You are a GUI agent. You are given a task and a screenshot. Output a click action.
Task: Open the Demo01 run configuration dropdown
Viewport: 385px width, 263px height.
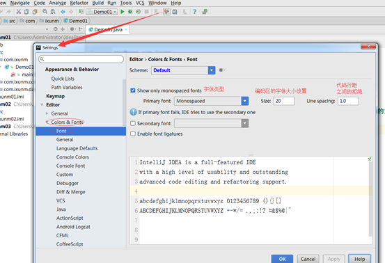pyautogui.click(x=102, y=12)
